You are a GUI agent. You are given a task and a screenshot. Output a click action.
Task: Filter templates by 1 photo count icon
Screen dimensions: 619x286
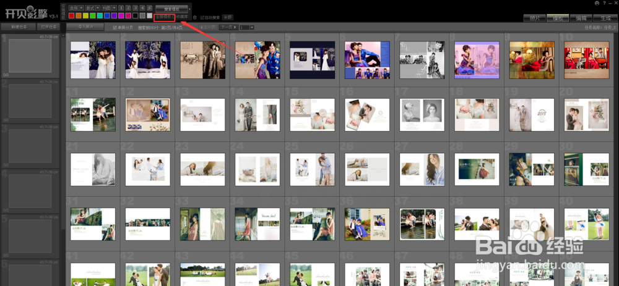tap(121, 8)
